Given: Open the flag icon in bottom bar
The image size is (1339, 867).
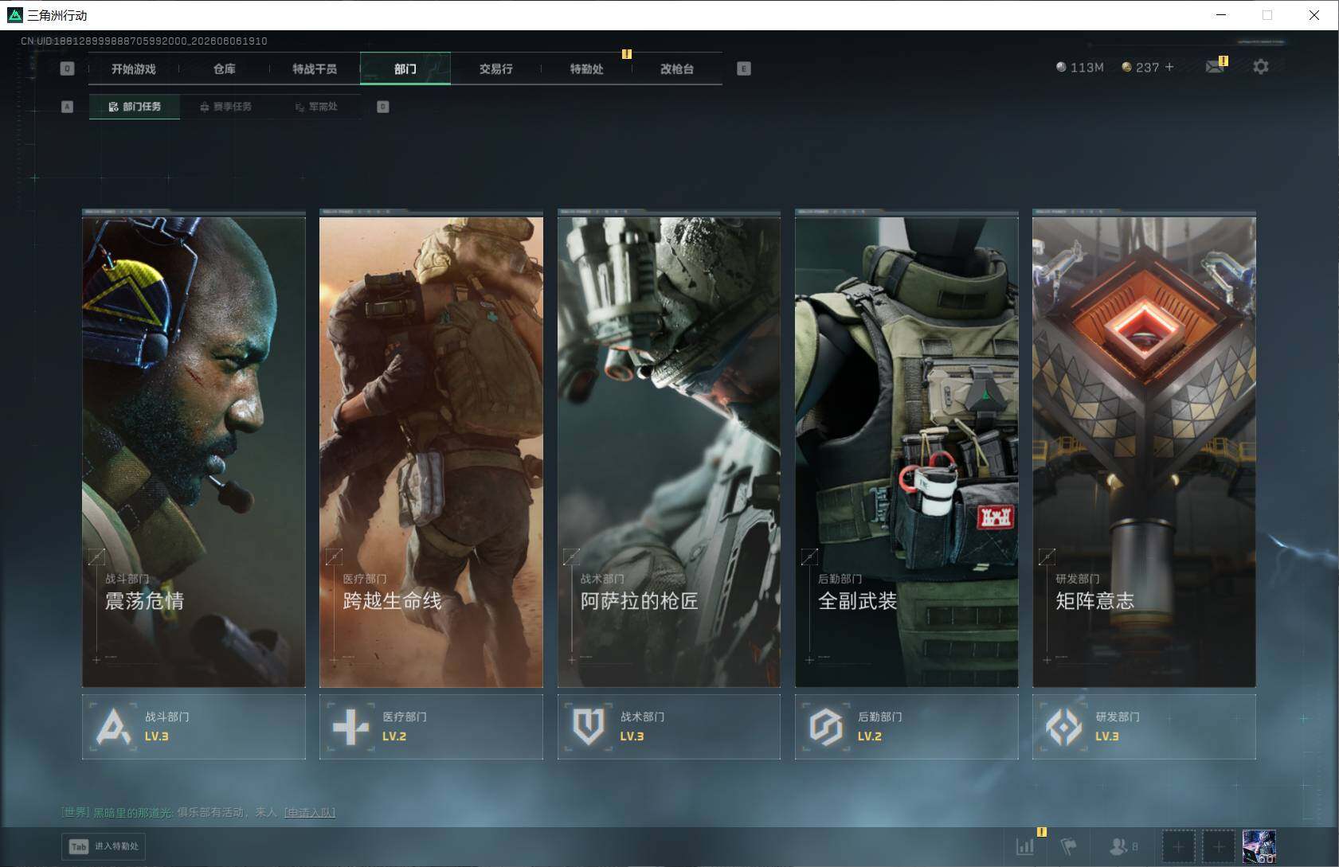Looking at the screenshot, I should [x=1069, y=846].
